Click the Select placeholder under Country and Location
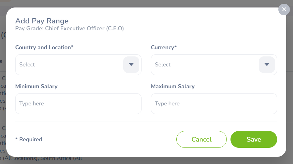The image size is (293, 164). (x=27, y=65)
